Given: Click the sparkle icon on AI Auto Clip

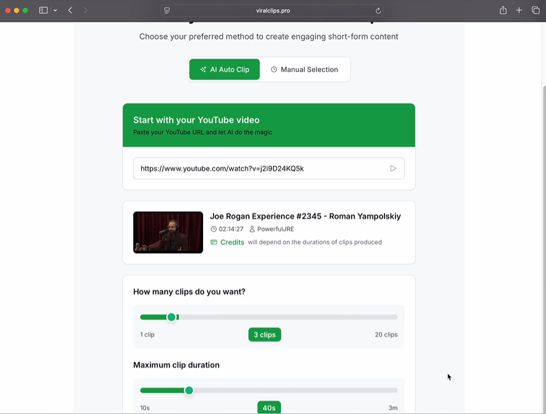Looking at the screenshot, I should point(202,69).
